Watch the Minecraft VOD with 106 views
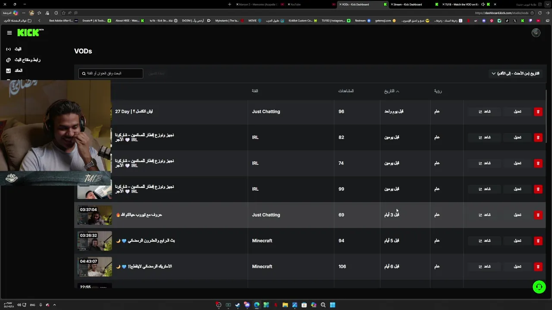 coord(485,267)
